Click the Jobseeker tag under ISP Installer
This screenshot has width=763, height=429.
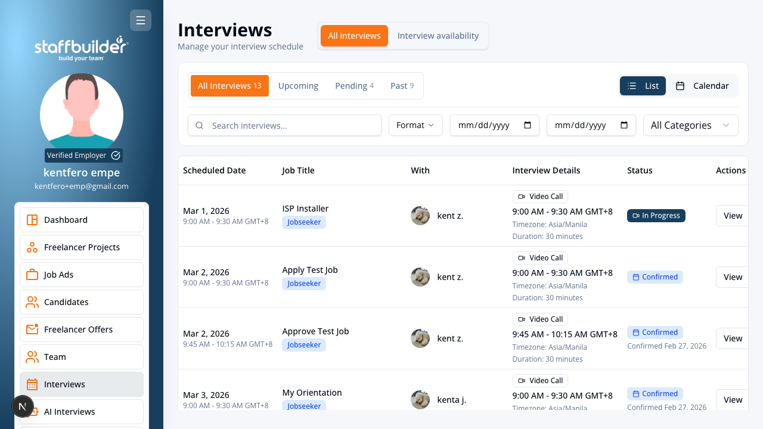click(x=304, y=222)
